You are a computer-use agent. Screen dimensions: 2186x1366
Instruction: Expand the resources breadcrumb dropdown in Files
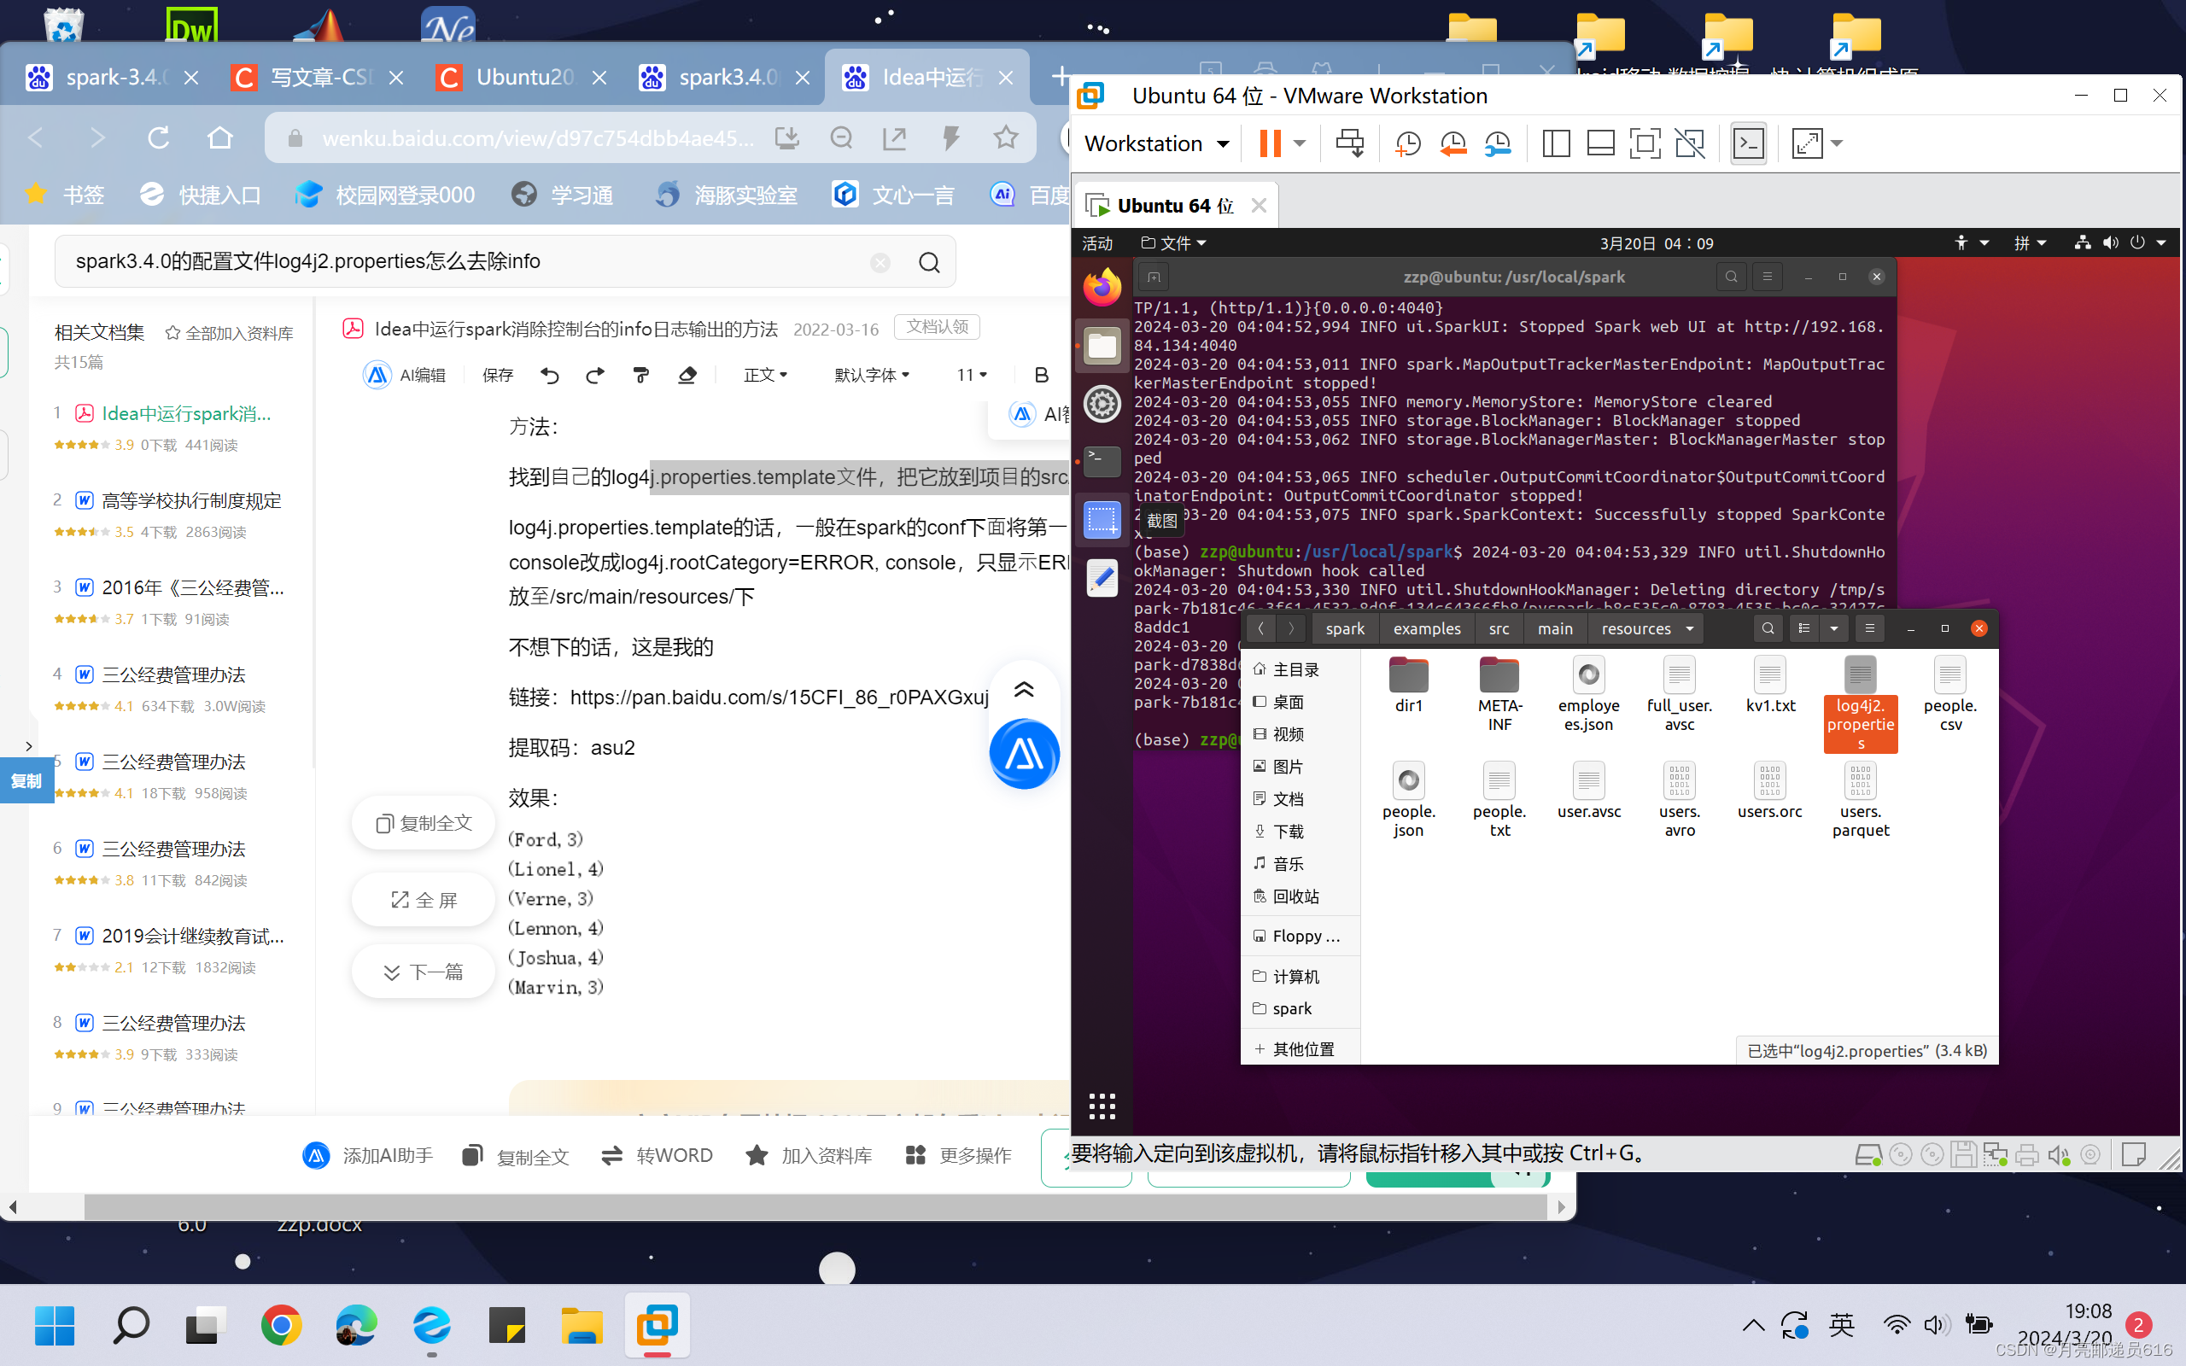coord(1691,628)
